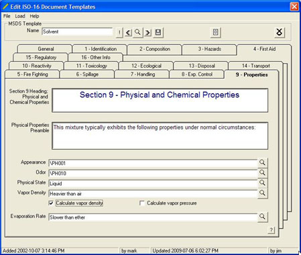Click Vapor Density field showing Heavier than air

coord(153,193)
